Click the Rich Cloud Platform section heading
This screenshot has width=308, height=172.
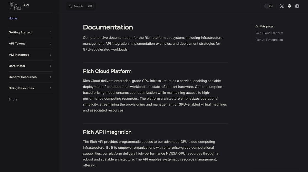pos(107,71)
